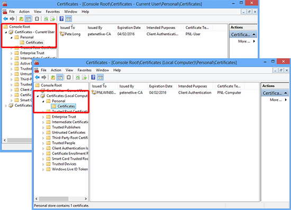Collapse Certificates - Current User tree node

(x=6, y=32)
